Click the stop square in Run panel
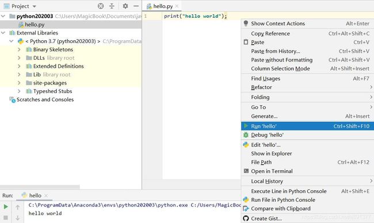374x223 pixels. [6, 218]
